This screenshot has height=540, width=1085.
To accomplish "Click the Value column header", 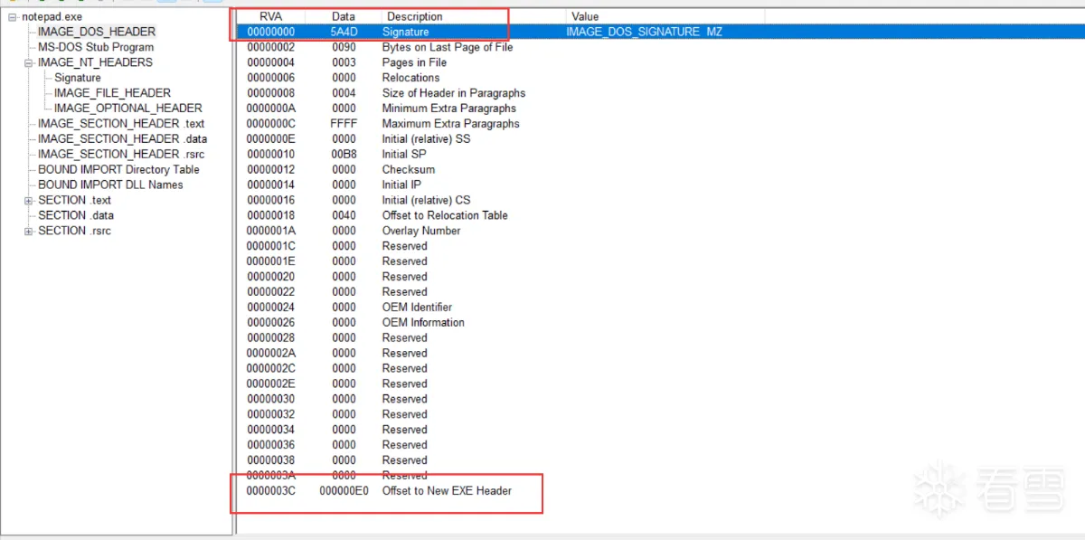I will point(585,16).
